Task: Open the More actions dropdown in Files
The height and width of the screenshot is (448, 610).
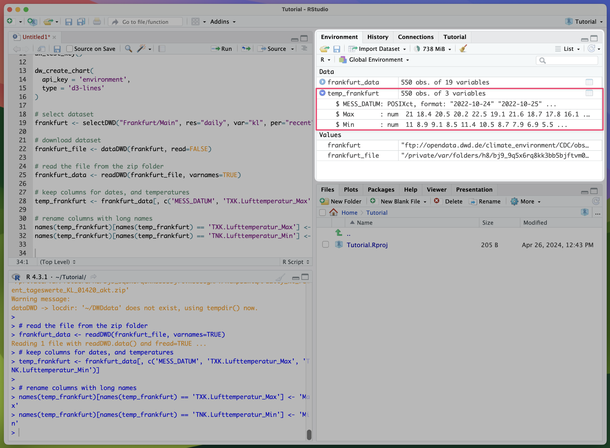Action: [x=526, y=201]
